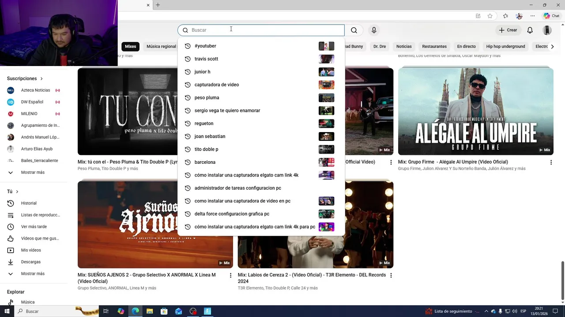This screenshot has height=317, width=565.
Task: Open DW Español channel
Action: pos(34,102)
